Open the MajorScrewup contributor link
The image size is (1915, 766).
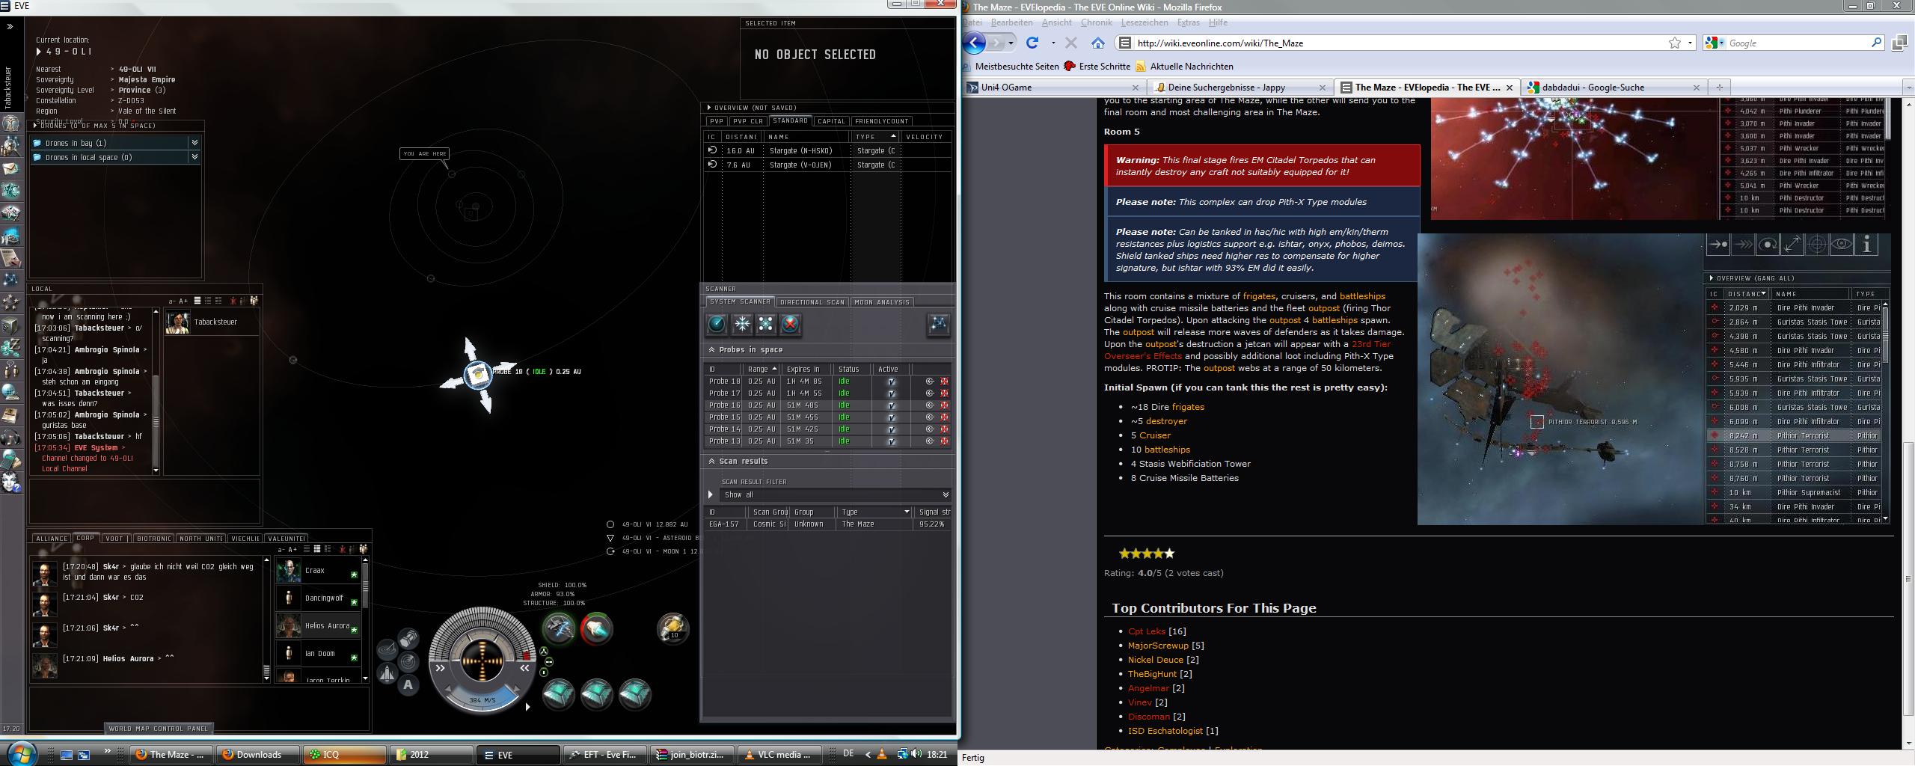[1158, 646]
